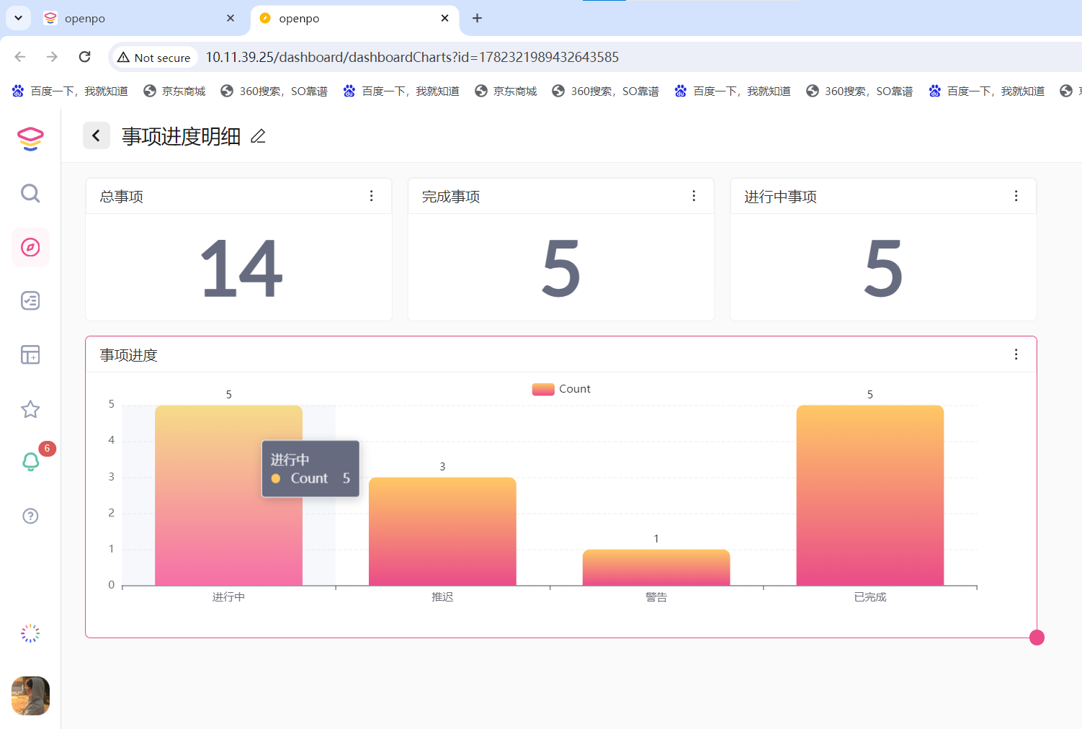Open the 事项进度 chart options menu
Screen dimensions: 1082x729
tap(1016, 354)
